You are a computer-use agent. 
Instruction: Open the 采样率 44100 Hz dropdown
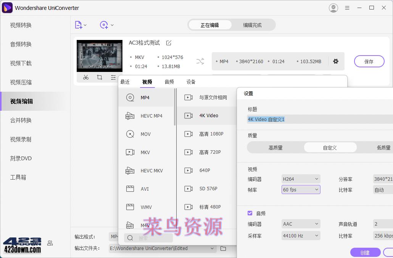point(301,236)
